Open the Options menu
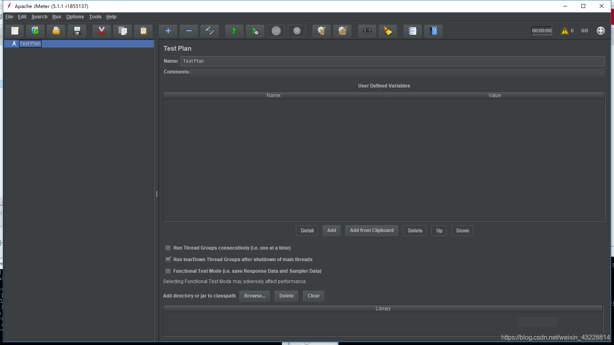Image resolution: width=614 pixels, height=345 pixels. [x=75, y=17]
